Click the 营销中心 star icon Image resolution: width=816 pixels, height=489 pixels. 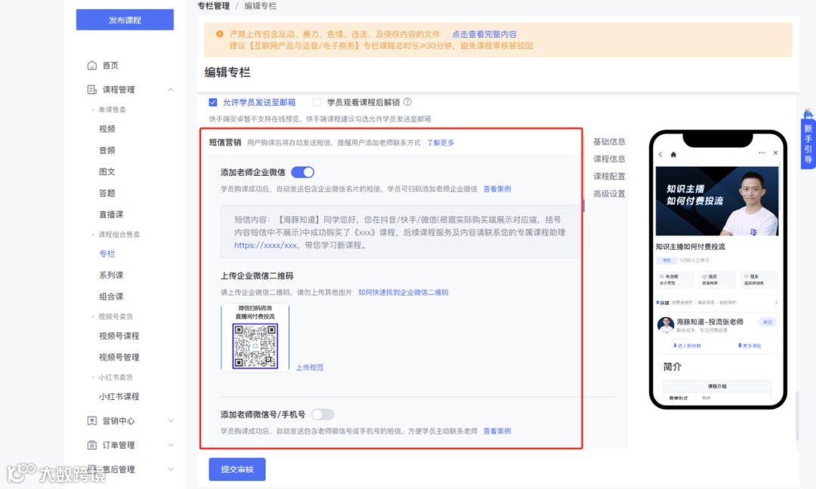[x=92, y=421]
